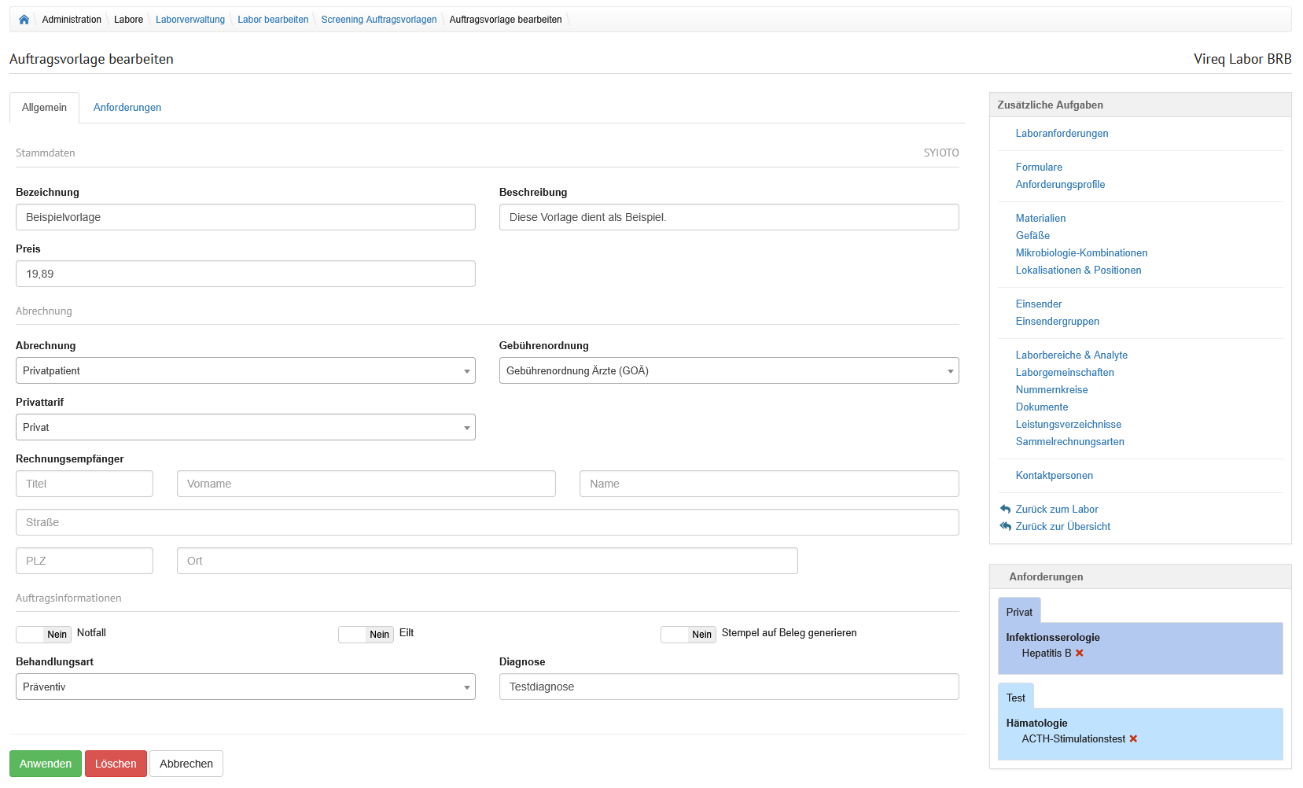This screenshot has height=788, width=1303.
Task: Remove ACTH-Stimulationstest with red X
Action: point(1133,739)
